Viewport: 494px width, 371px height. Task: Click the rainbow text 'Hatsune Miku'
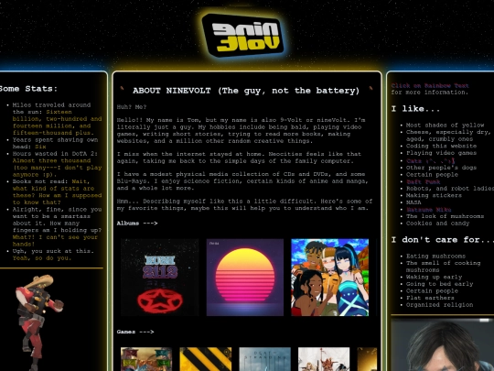pyautogui.click(x=428, y=210)
